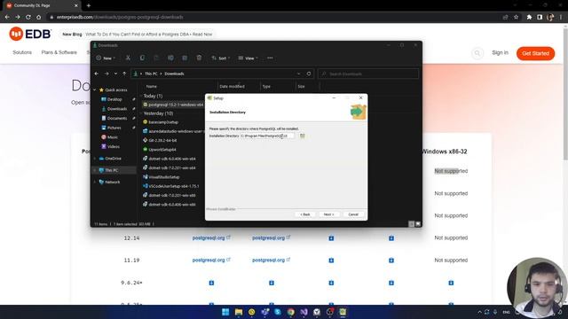Screen dimensions: 568x319
Task: Click the Chrome reload button
Action: 28,17
